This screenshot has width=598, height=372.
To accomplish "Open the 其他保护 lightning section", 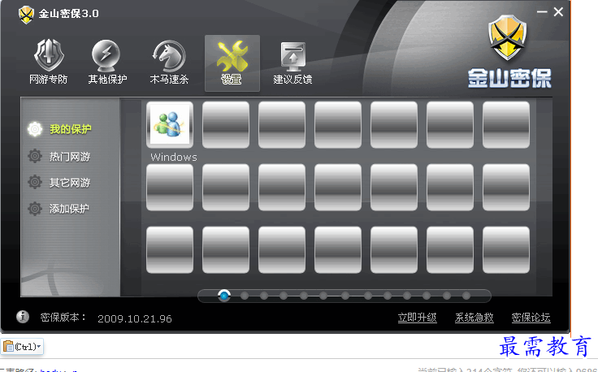I will pyautogui.click(x=106, y=63).
